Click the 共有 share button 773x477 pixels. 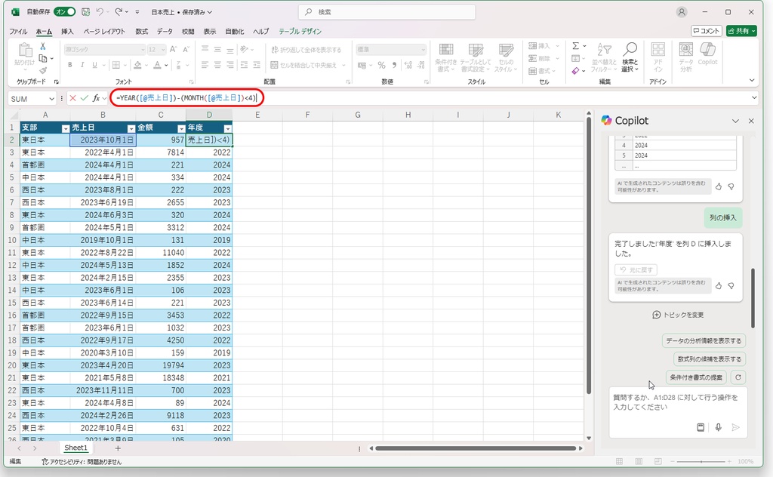[741, 30]
